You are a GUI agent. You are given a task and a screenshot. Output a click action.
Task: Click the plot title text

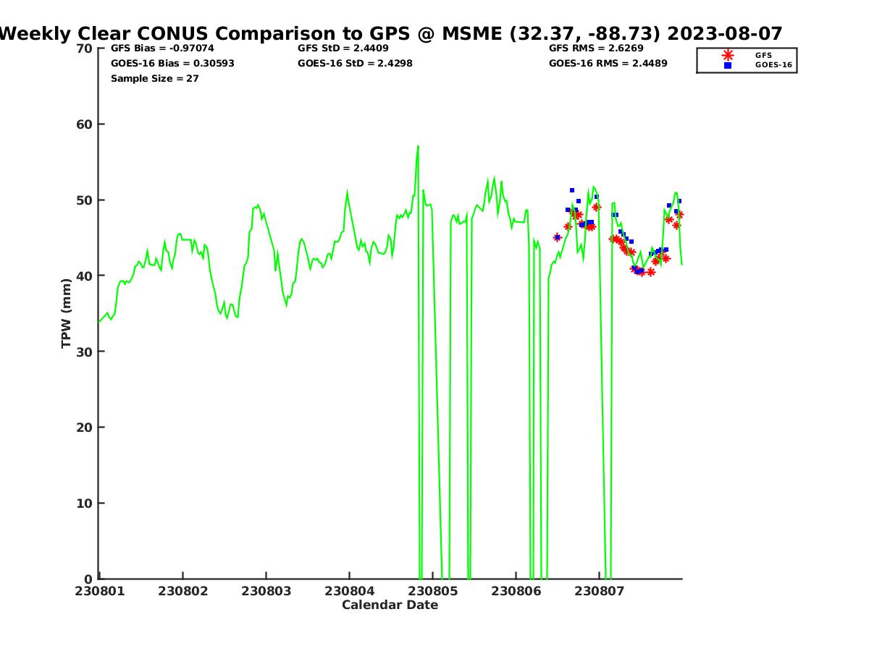tap(391, 33)
